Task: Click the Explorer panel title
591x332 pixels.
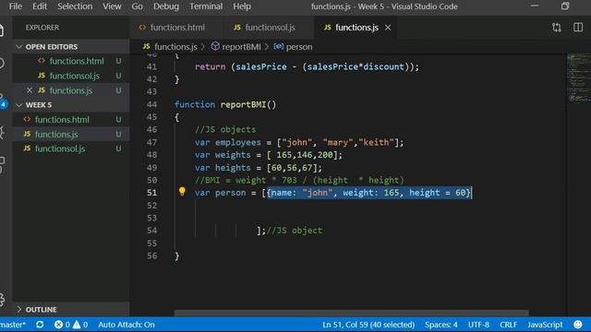Action: 42,28
